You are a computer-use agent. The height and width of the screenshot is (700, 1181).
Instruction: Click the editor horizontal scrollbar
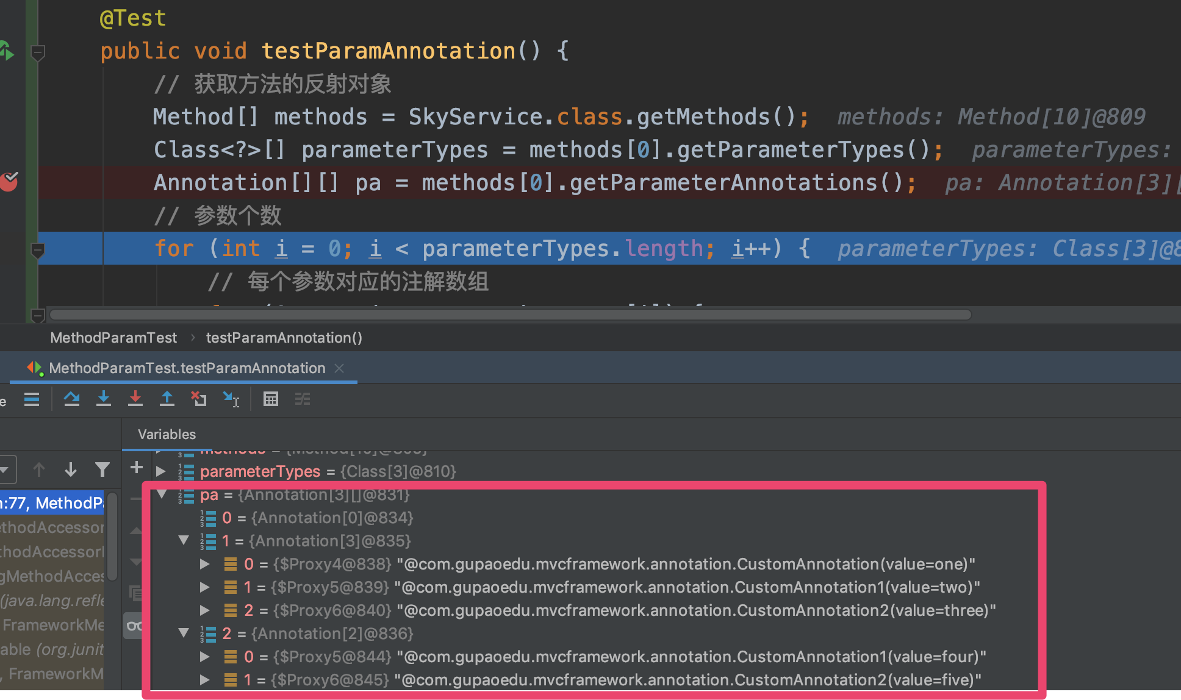(x=510, y=315)
